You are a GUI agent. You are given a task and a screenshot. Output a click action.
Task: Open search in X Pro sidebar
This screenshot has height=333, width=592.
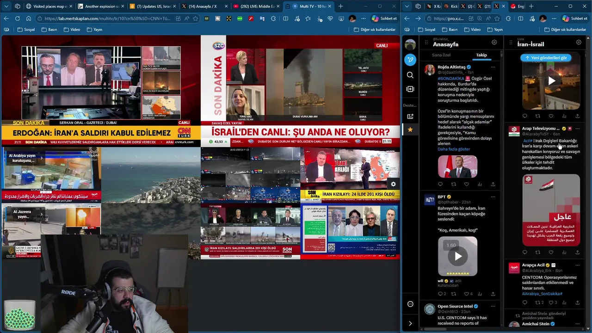click(410, 75)
